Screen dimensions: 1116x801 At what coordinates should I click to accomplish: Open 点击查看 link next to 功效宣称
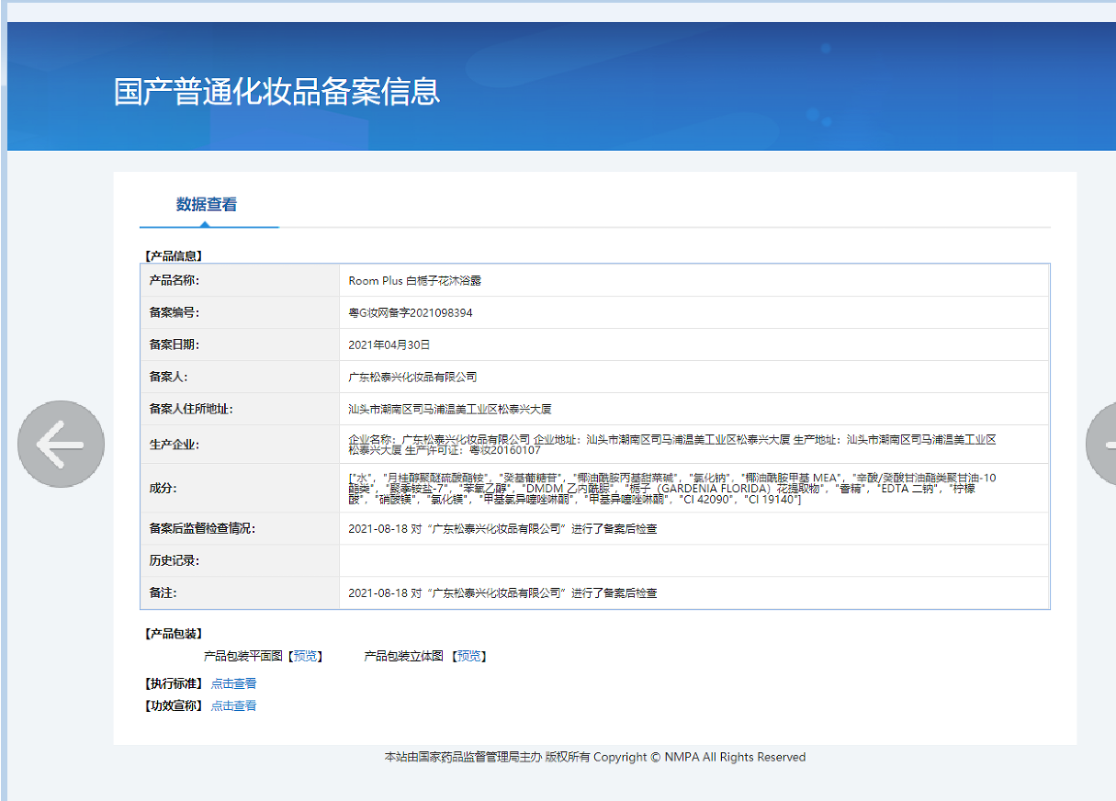click(x=233, y=705)
